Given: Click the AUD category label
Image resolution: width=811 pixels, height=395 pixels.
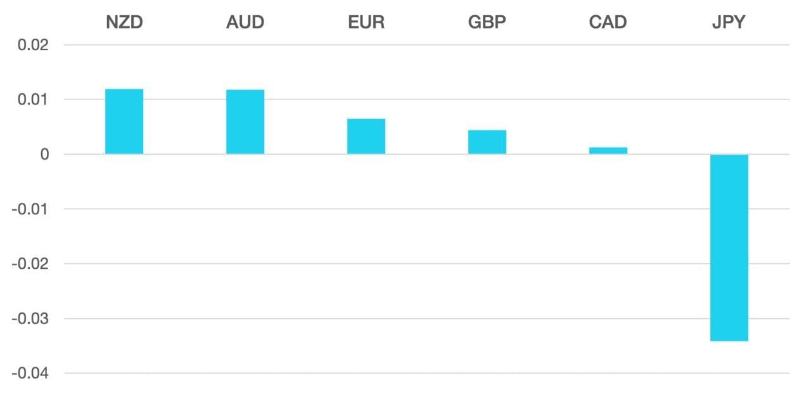Looking at the screenshot, I should point(245,22).
